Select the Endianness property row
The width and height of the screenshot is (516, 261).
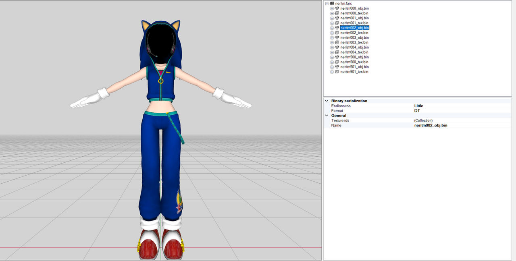click(418, 106)
